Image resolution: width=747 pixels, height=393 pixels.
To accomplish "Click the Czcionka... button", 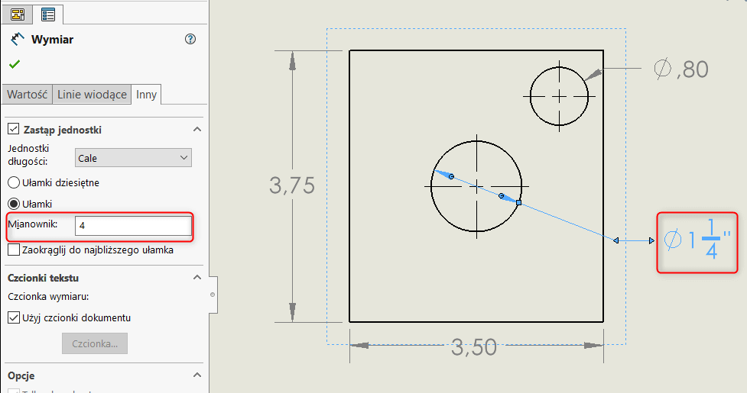I will click(95, 343).
